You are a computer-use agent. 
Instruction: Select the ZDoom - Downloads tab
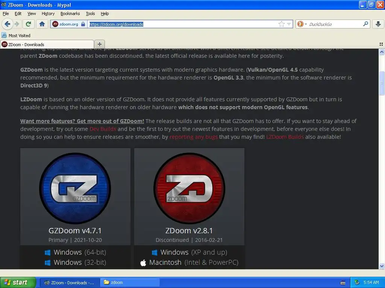click(x=47, y=44)
